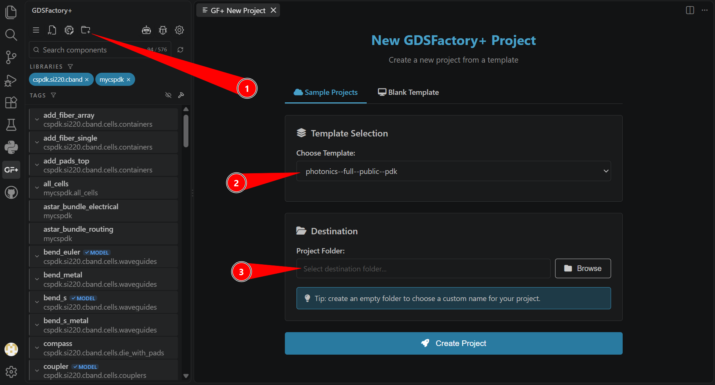The width and height of the screenshot is (715, 385).
Task: Focus the Search components field
Action: point(100,50)
